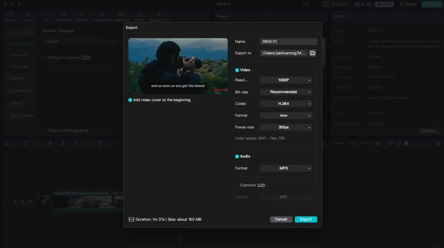Screen dimensions: 444x248
Task: Click the Join Pro button
Action: click(384, 4)
